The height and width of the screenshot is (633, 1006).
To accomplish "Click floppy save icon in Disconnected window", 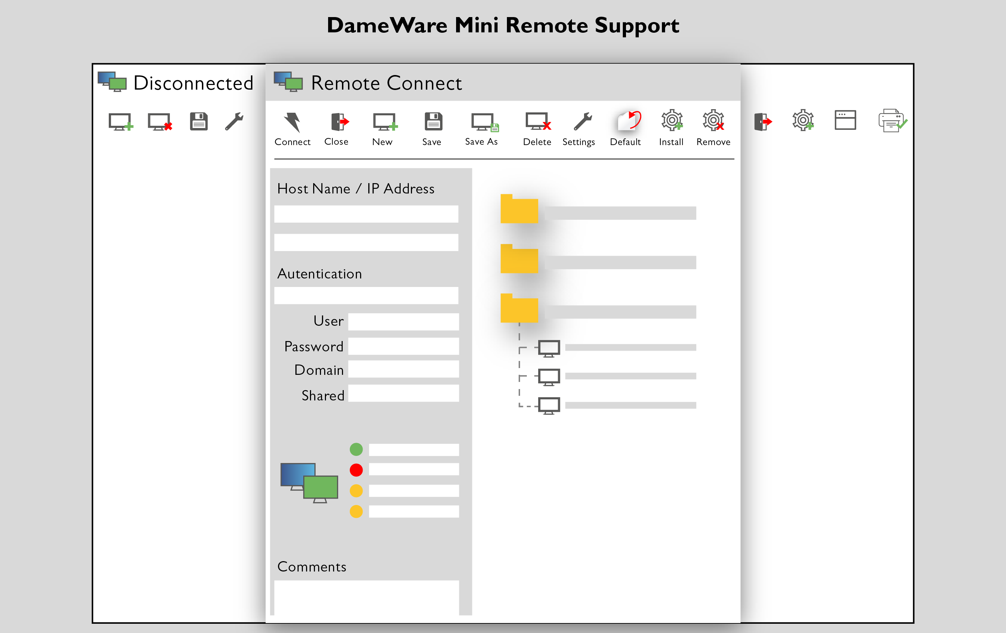I will (x=199, y=122).
